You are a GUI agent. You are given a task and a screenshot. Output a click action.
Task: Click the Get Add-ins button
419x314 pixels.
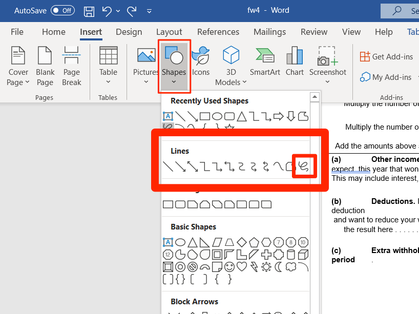coord(386,56)
